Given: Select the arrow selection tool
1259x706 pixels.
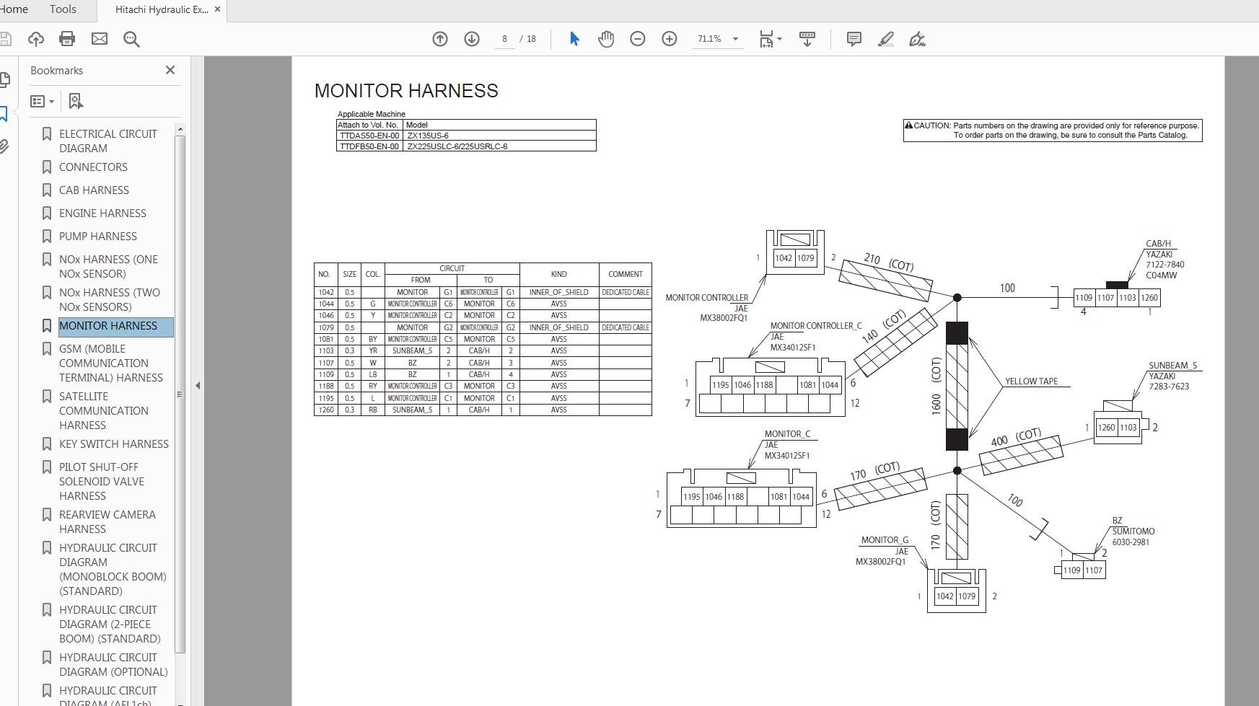Looking at the screenshot, I should click(x=574, y=39).
